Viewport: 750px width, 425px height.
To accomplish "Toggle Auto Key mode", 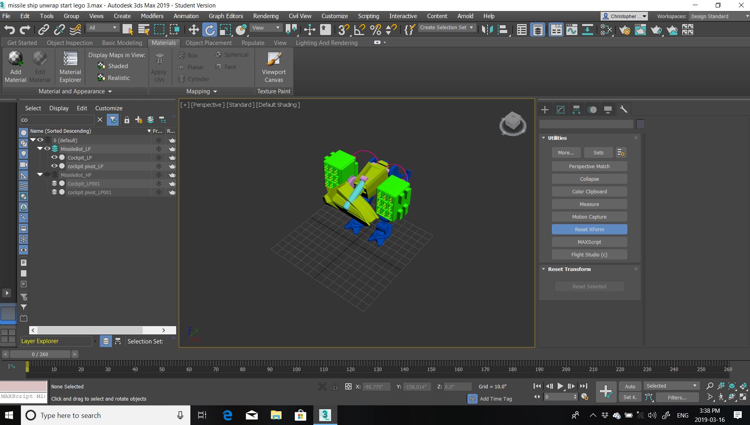I will 630,386.
